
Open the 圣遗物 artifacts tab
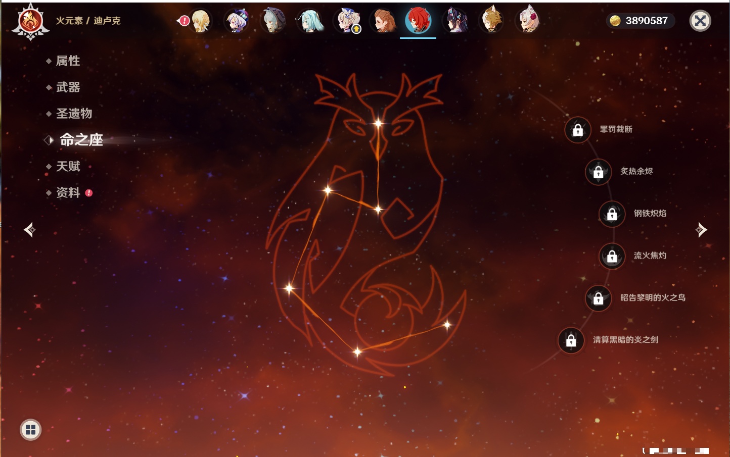pos(74,114)
